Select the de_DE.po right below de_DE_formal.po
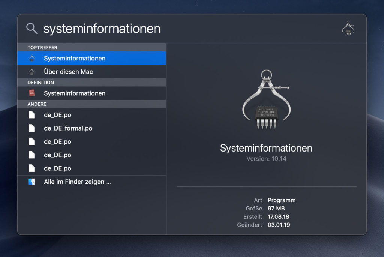384x257 pixels. pyautogui.click(x=91, y=141)
